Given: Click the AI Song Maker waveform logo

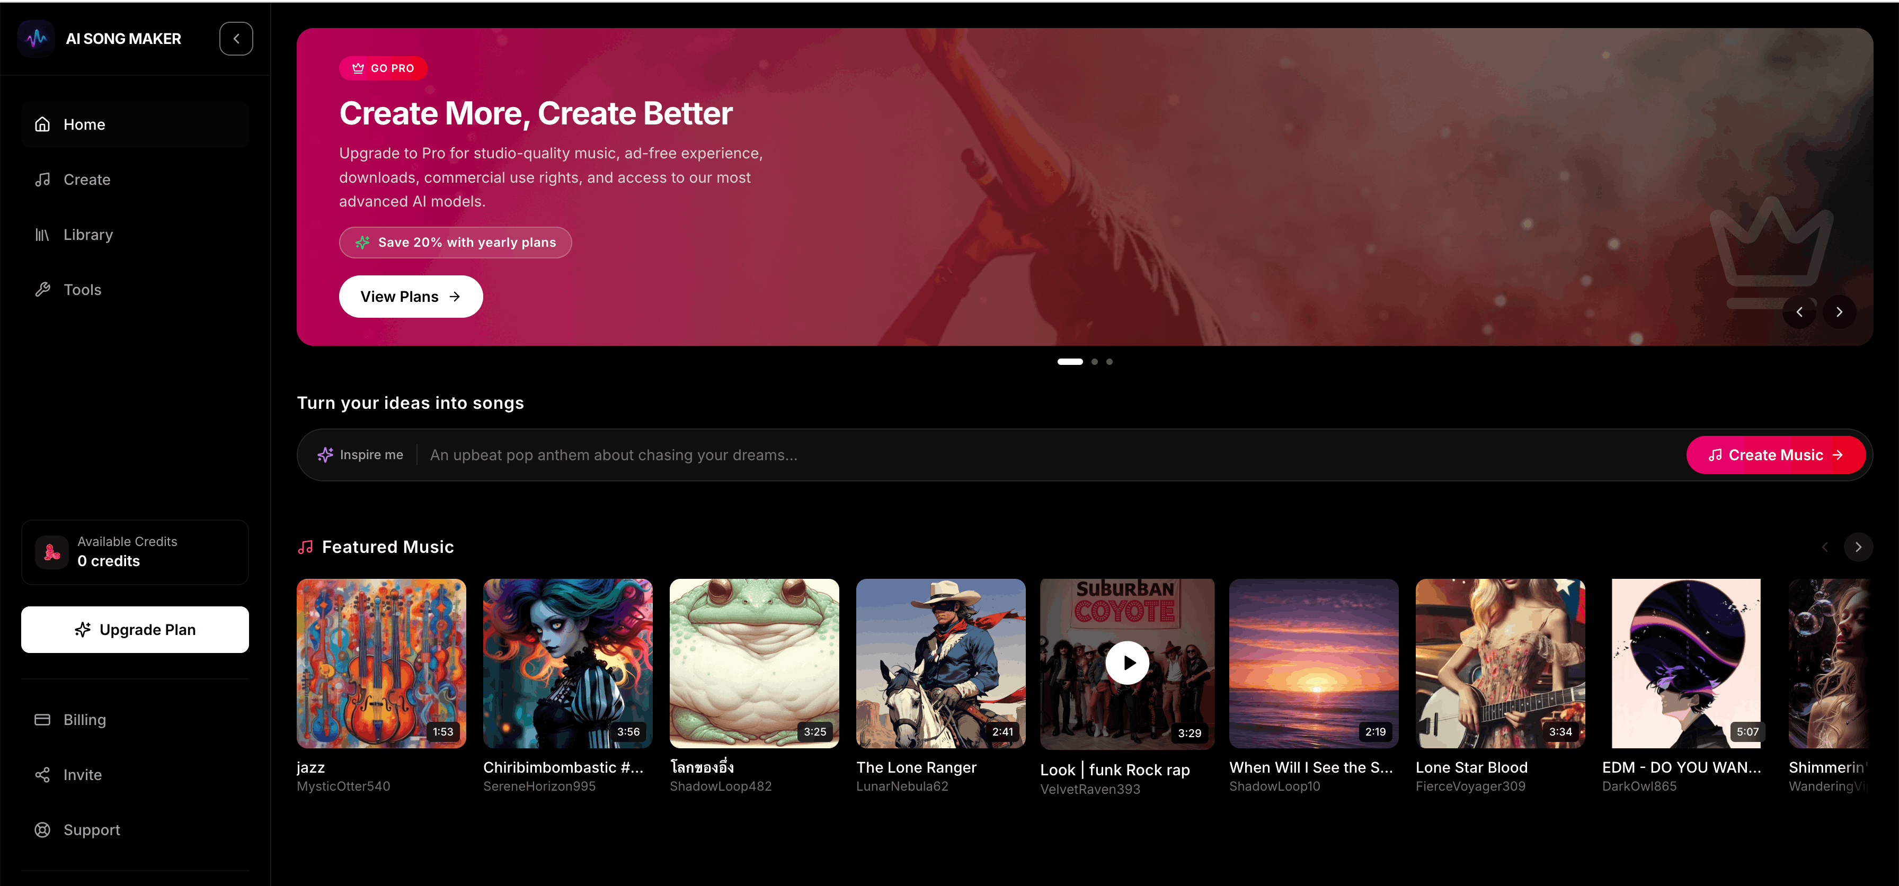Looking at the screenshot, I should [x=36, y=38].
